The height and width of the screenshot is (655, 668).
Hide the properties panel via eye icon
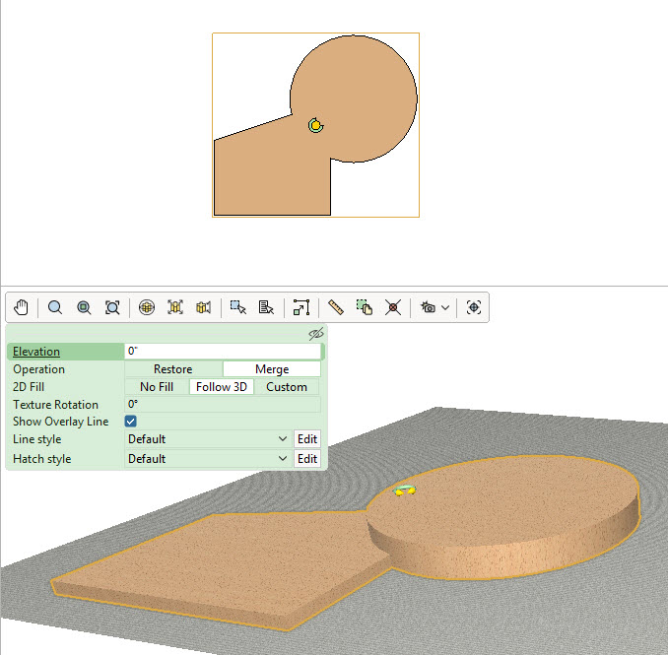point(315,334)
